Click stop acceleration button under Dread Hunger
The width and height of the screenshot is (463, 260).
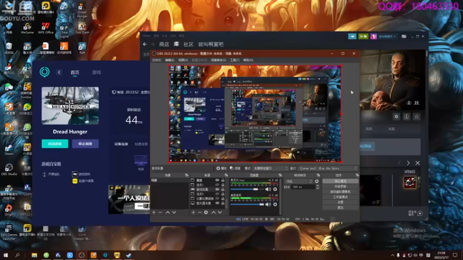coord(85,144)
